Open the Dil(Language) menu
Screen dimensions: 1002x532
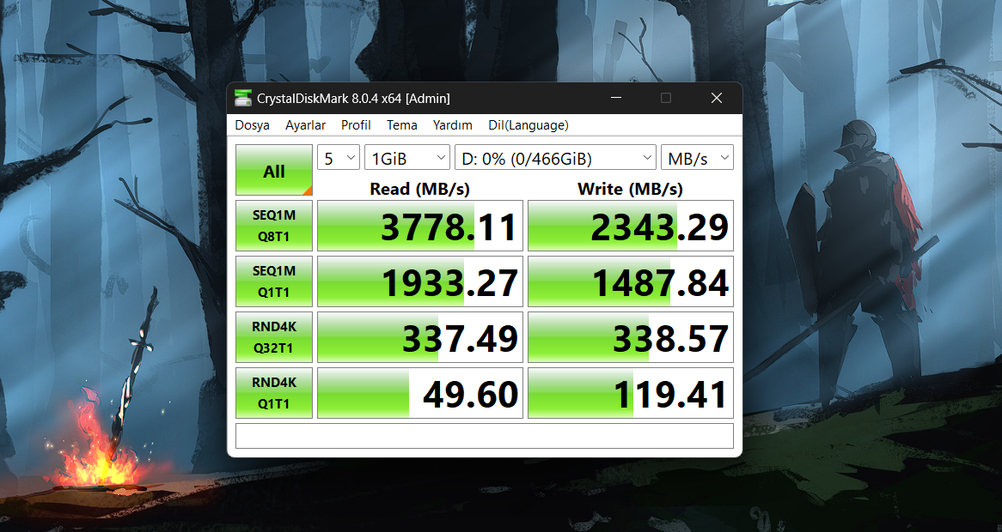[528, 125]
